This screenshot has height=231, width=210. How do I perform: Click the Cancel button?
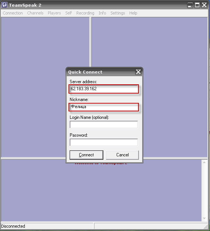tap(123, 155)
